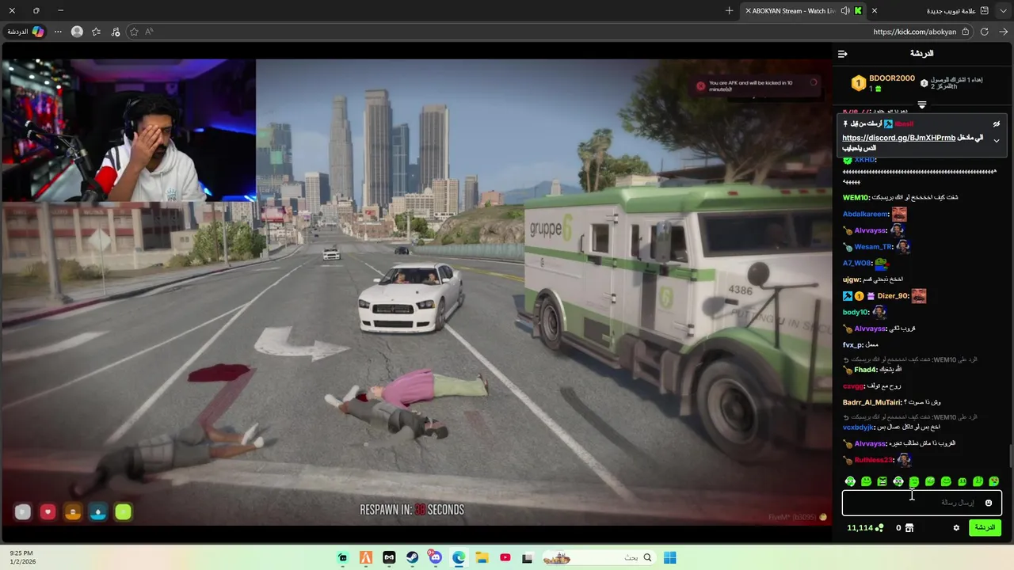Screen dimensions: 1014x570
Task: Open Steam from the taskbar
Action: (x=412, y=557)
